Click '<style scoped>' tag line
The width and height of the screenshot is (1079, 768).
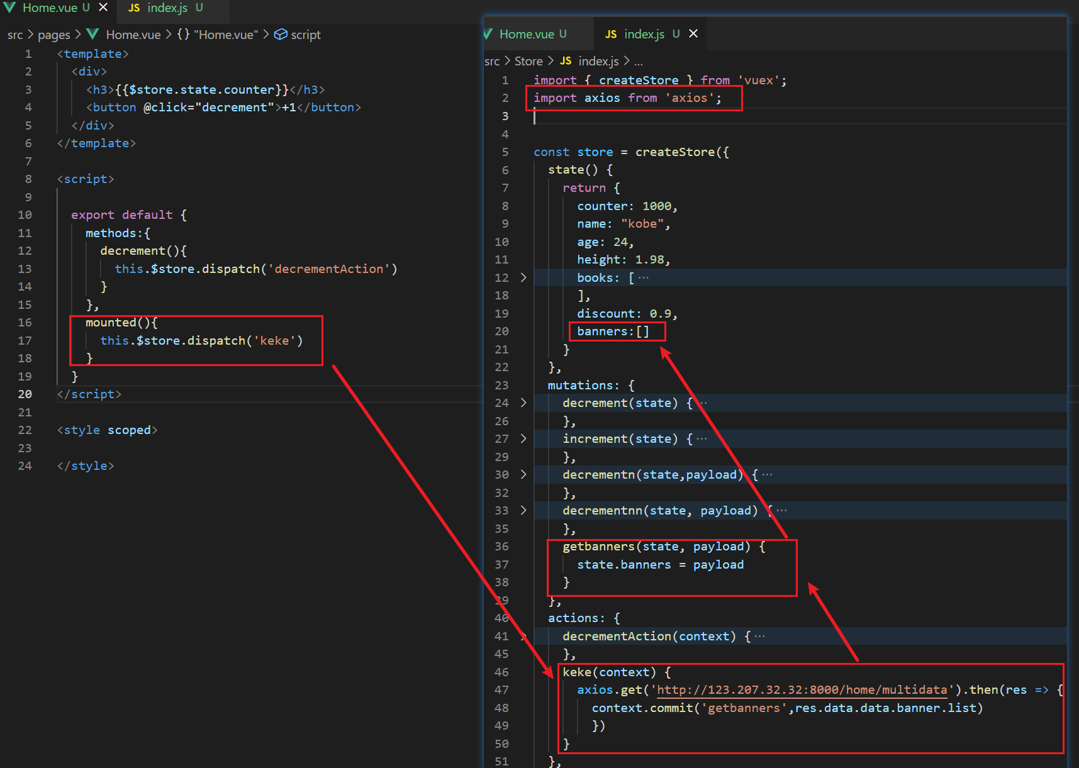tap(107, 430)
